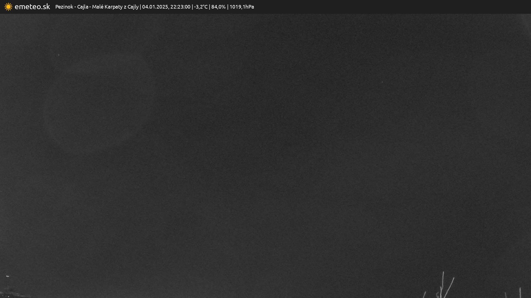This screenshot has height=298, width=531.
Task: Click the Malé Karpaty z Cajly title
Action: click(115, 7)
